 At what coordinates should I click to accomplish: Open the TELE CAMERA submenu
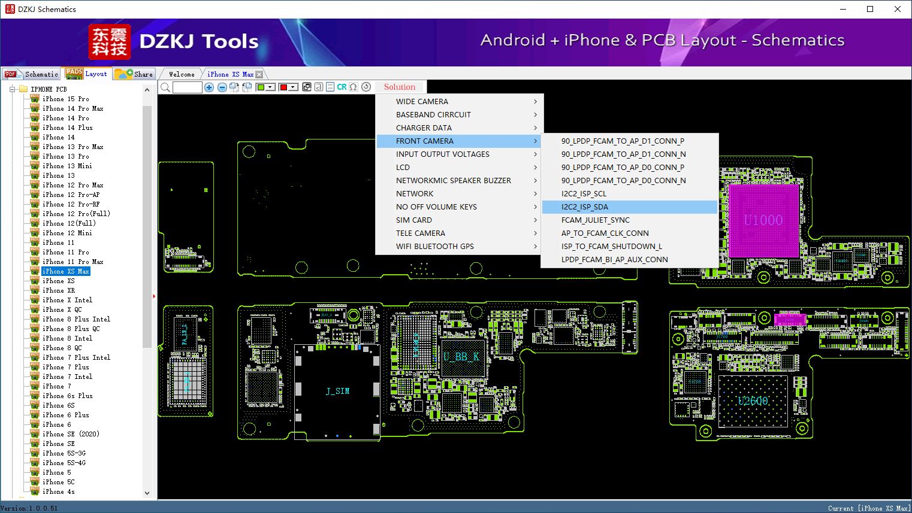point(460,233)
